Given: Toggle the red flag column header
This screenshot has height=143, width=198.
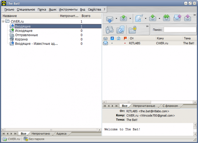Looking at the screenshot, I should pyautogui.click(x=125, y=38).
